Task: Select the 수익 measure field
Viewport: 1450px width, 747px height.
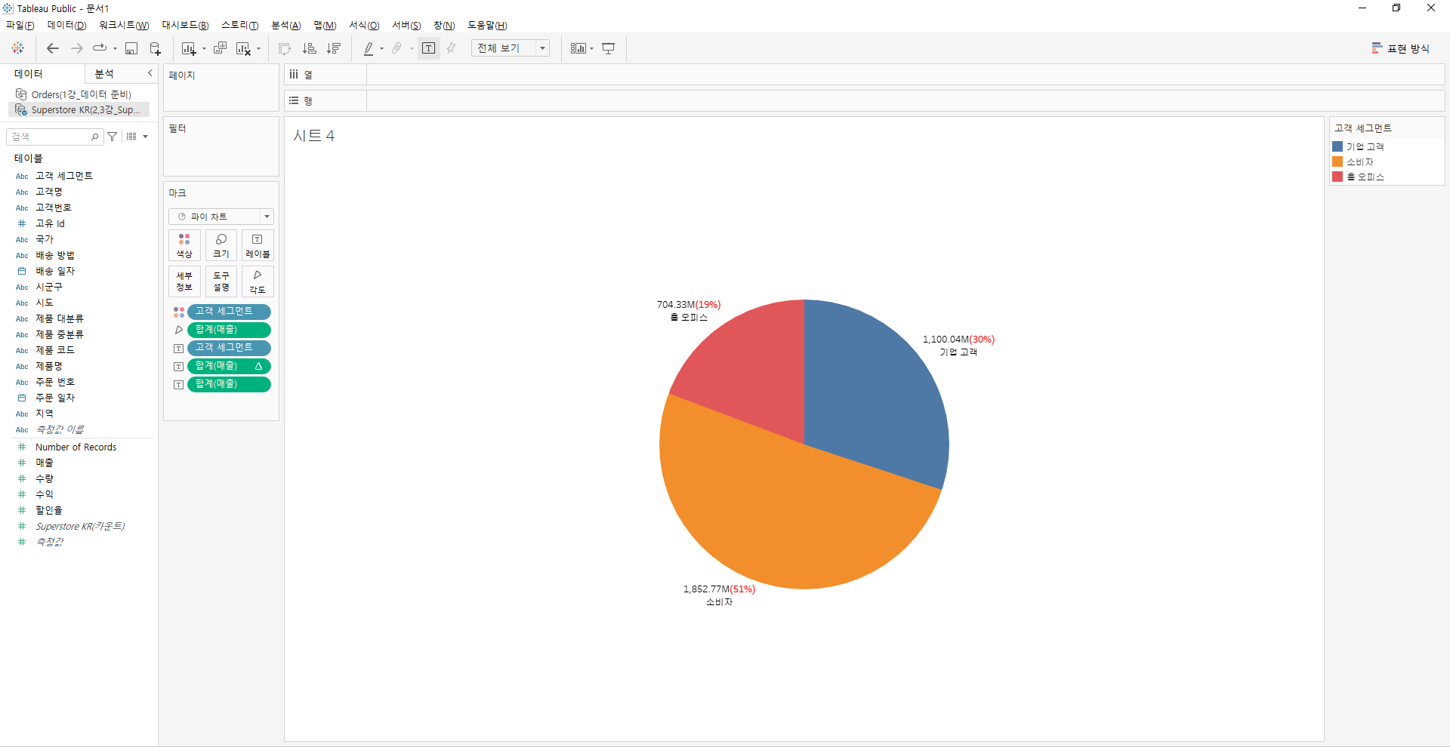Action: pyautogui.click(x=45, y=494)
